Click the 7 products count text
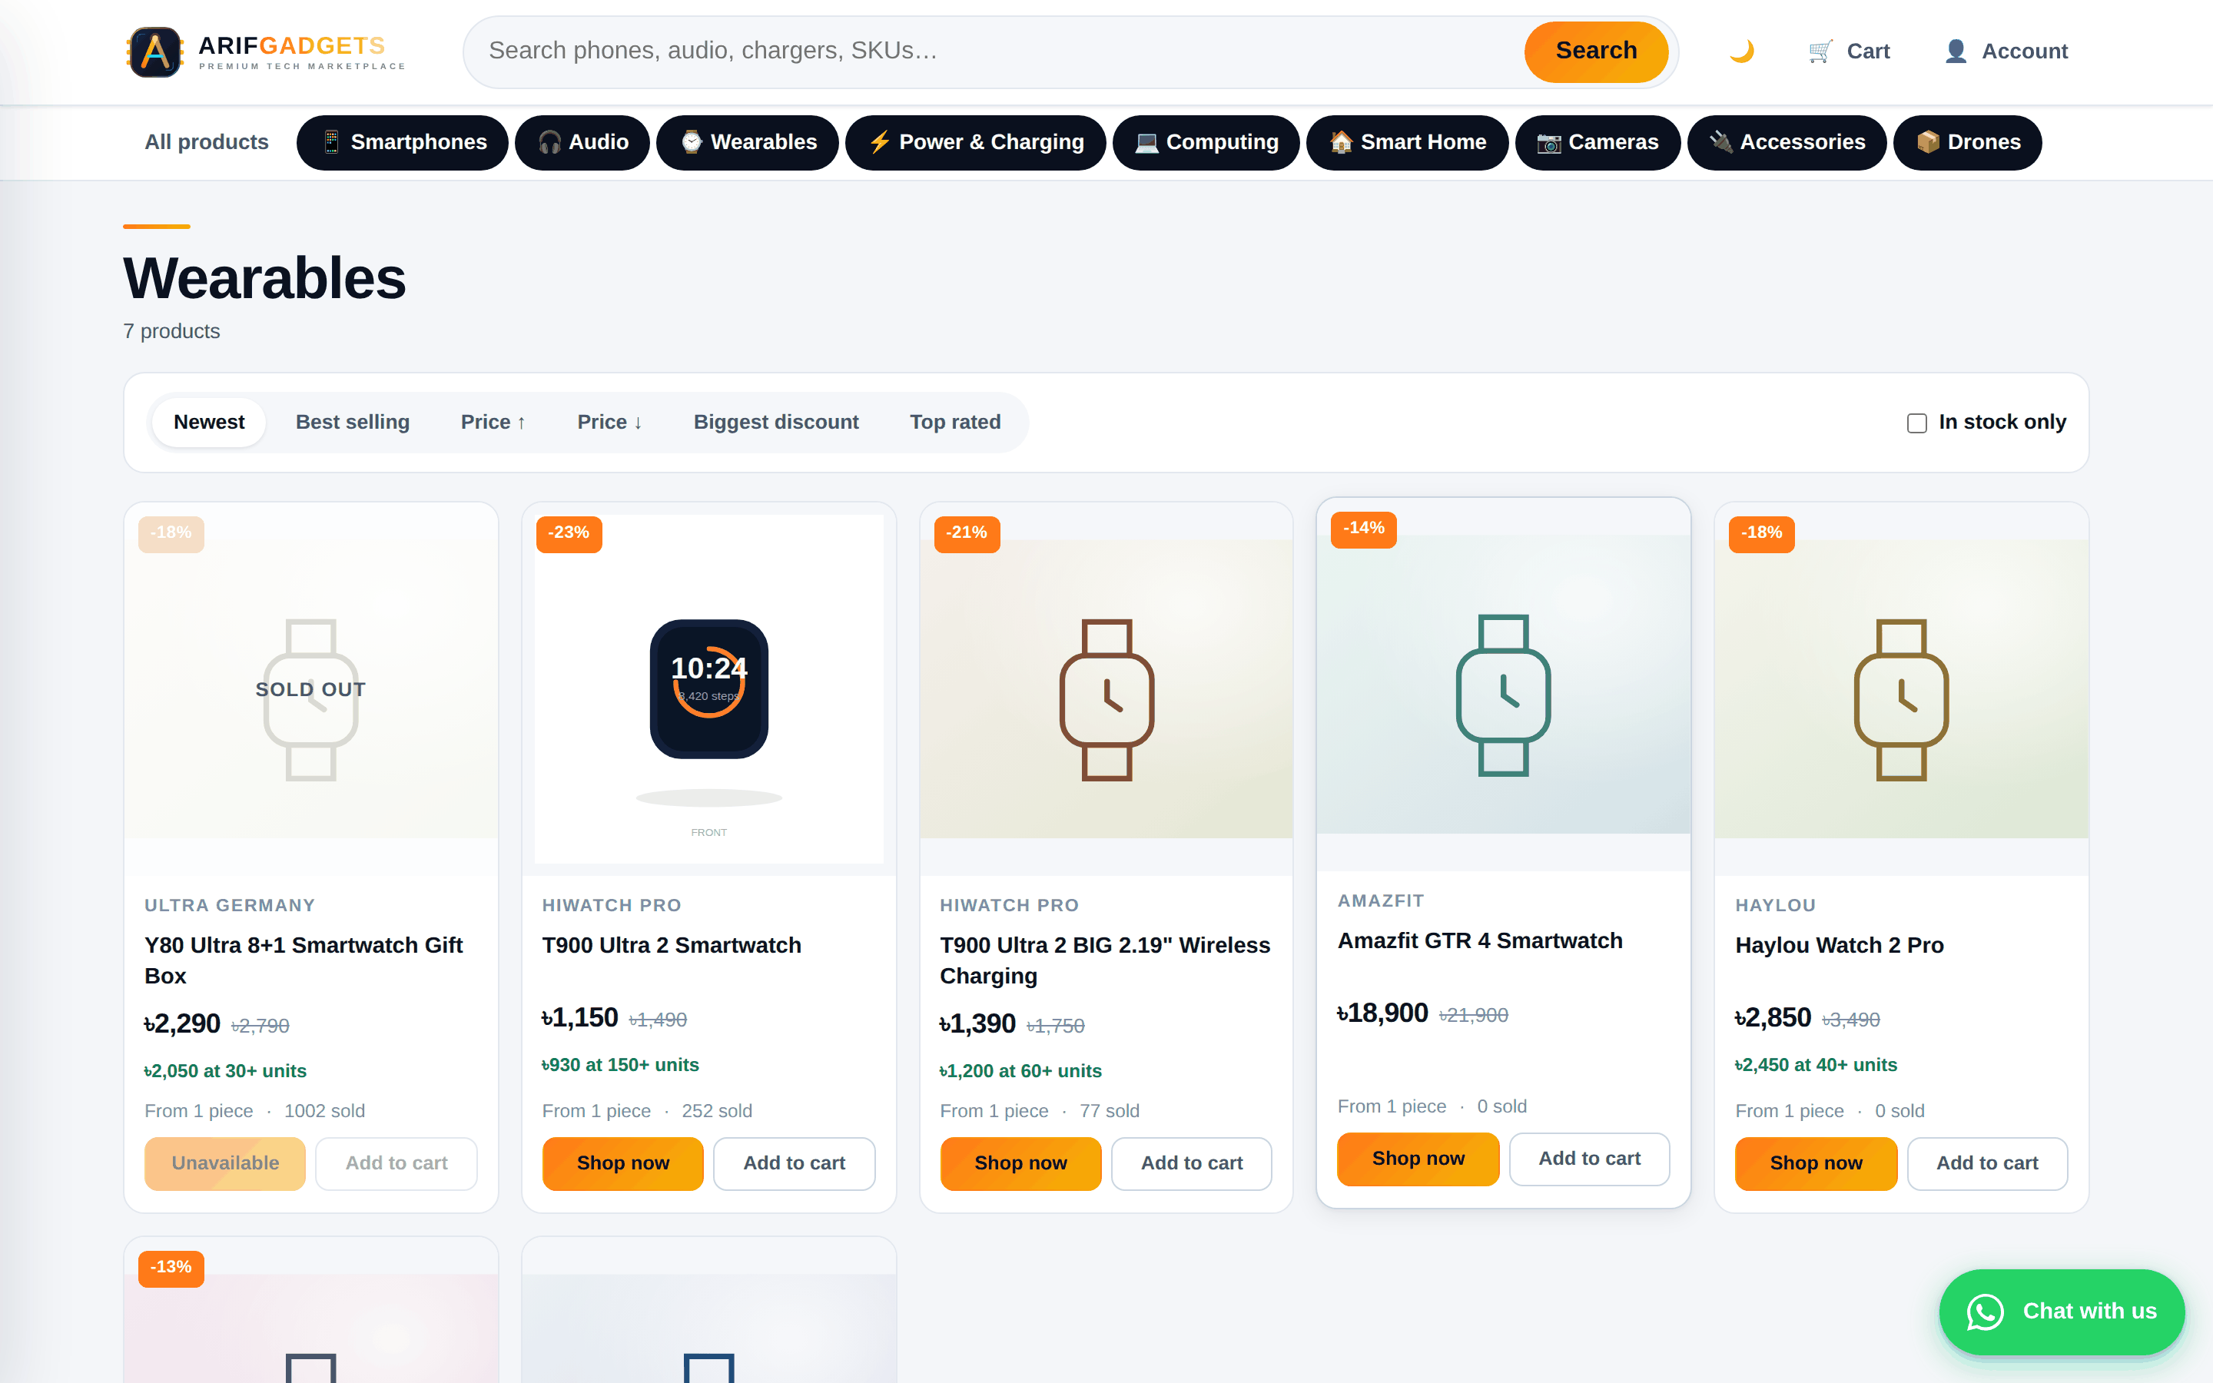 pyautogui.click(x=172, y=331)
